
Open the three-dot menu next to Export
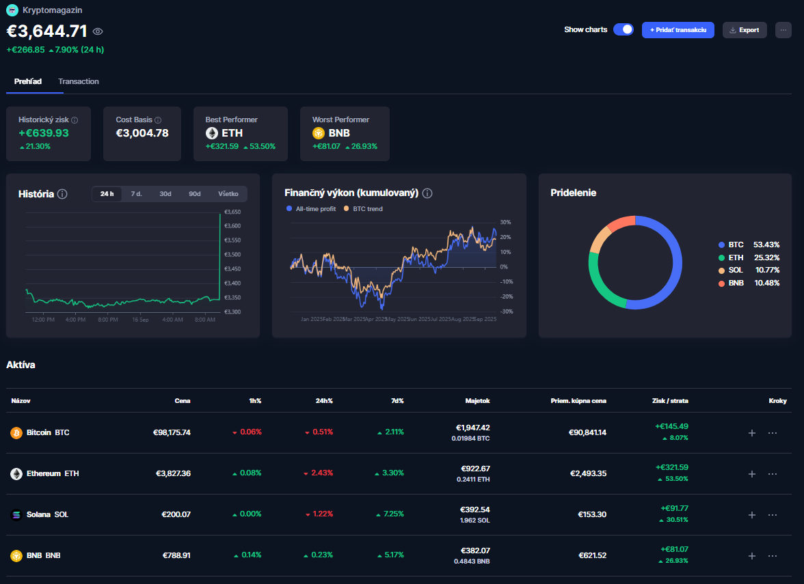tap(783, 30)
